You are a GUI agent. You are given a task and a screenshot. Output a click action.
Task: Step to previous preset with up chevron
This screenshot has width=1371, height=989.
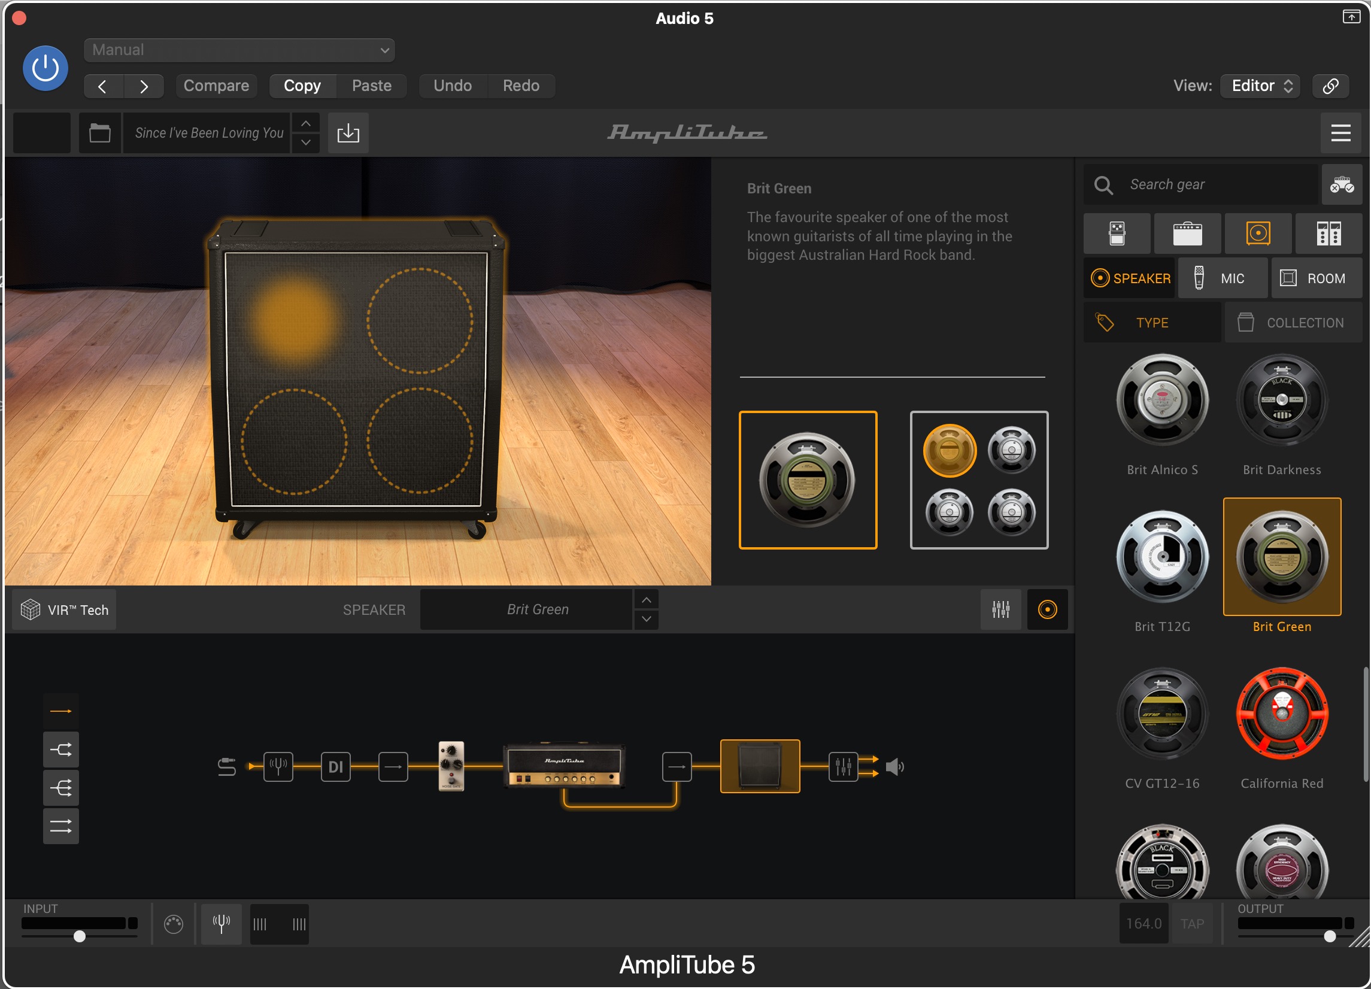(306, 124)
